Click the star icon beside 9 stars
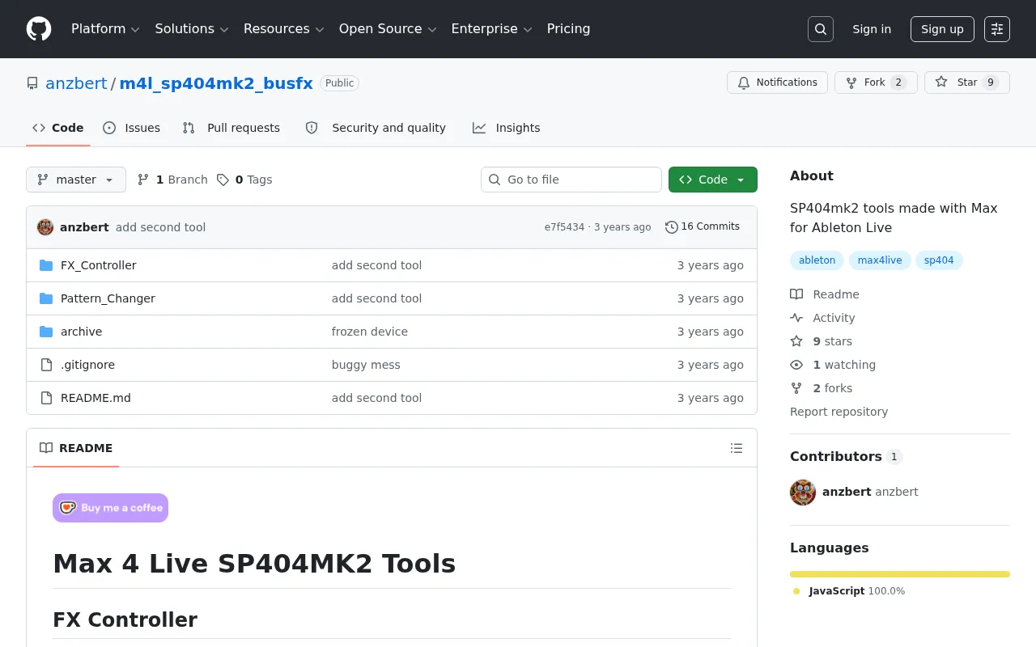 tap(796, 341)
